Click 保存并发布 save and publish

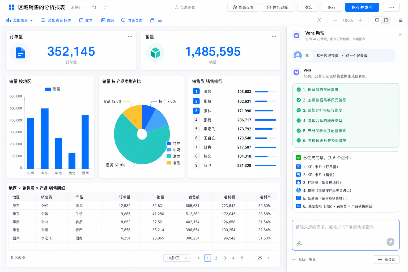click(362, 7)
